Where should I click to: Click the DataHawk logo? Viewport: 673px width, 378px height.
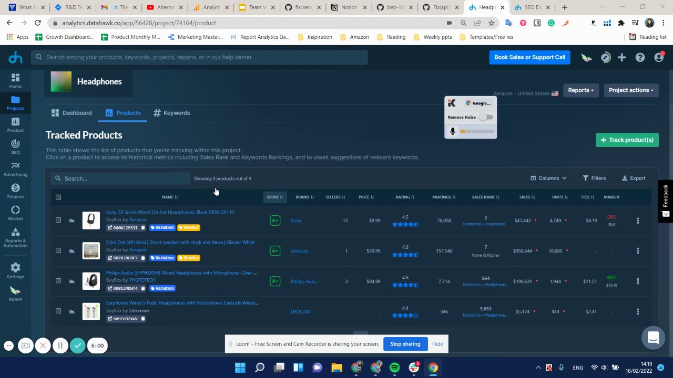15,57
